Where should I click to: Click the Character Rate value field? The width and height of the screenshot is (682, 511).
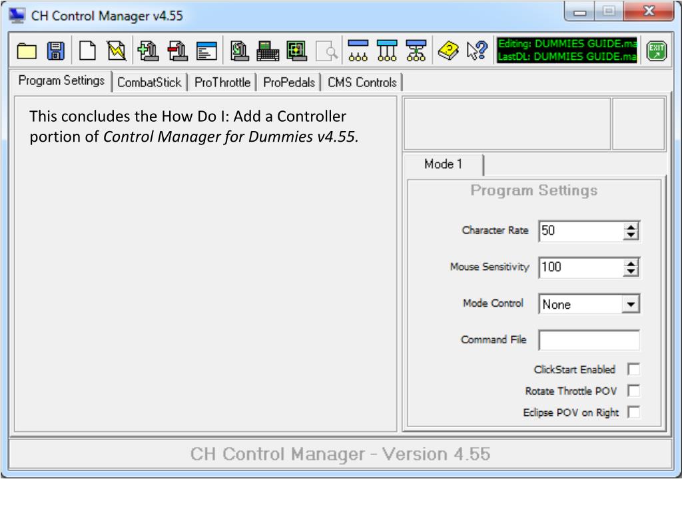(x=581, y=231)
